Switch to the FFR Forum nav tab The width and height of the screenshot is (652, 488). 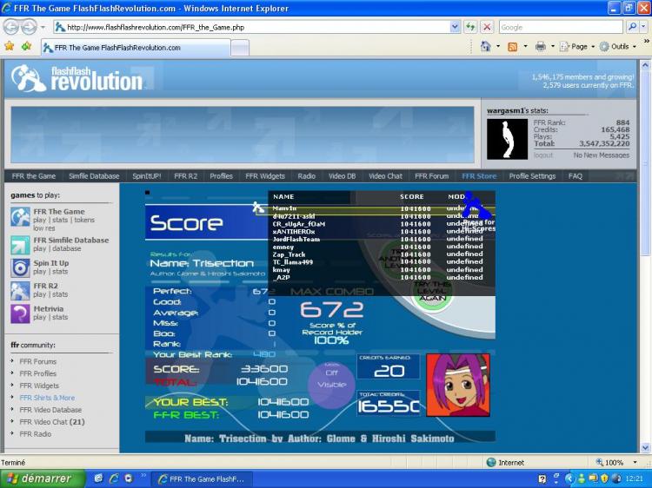432,176
